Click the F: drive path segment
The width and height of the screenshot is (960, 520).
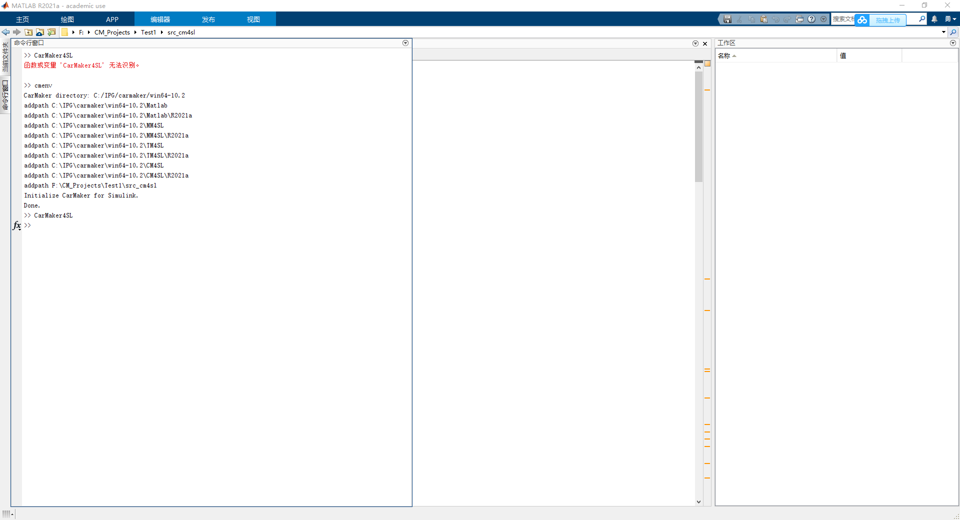pos(81,32)
